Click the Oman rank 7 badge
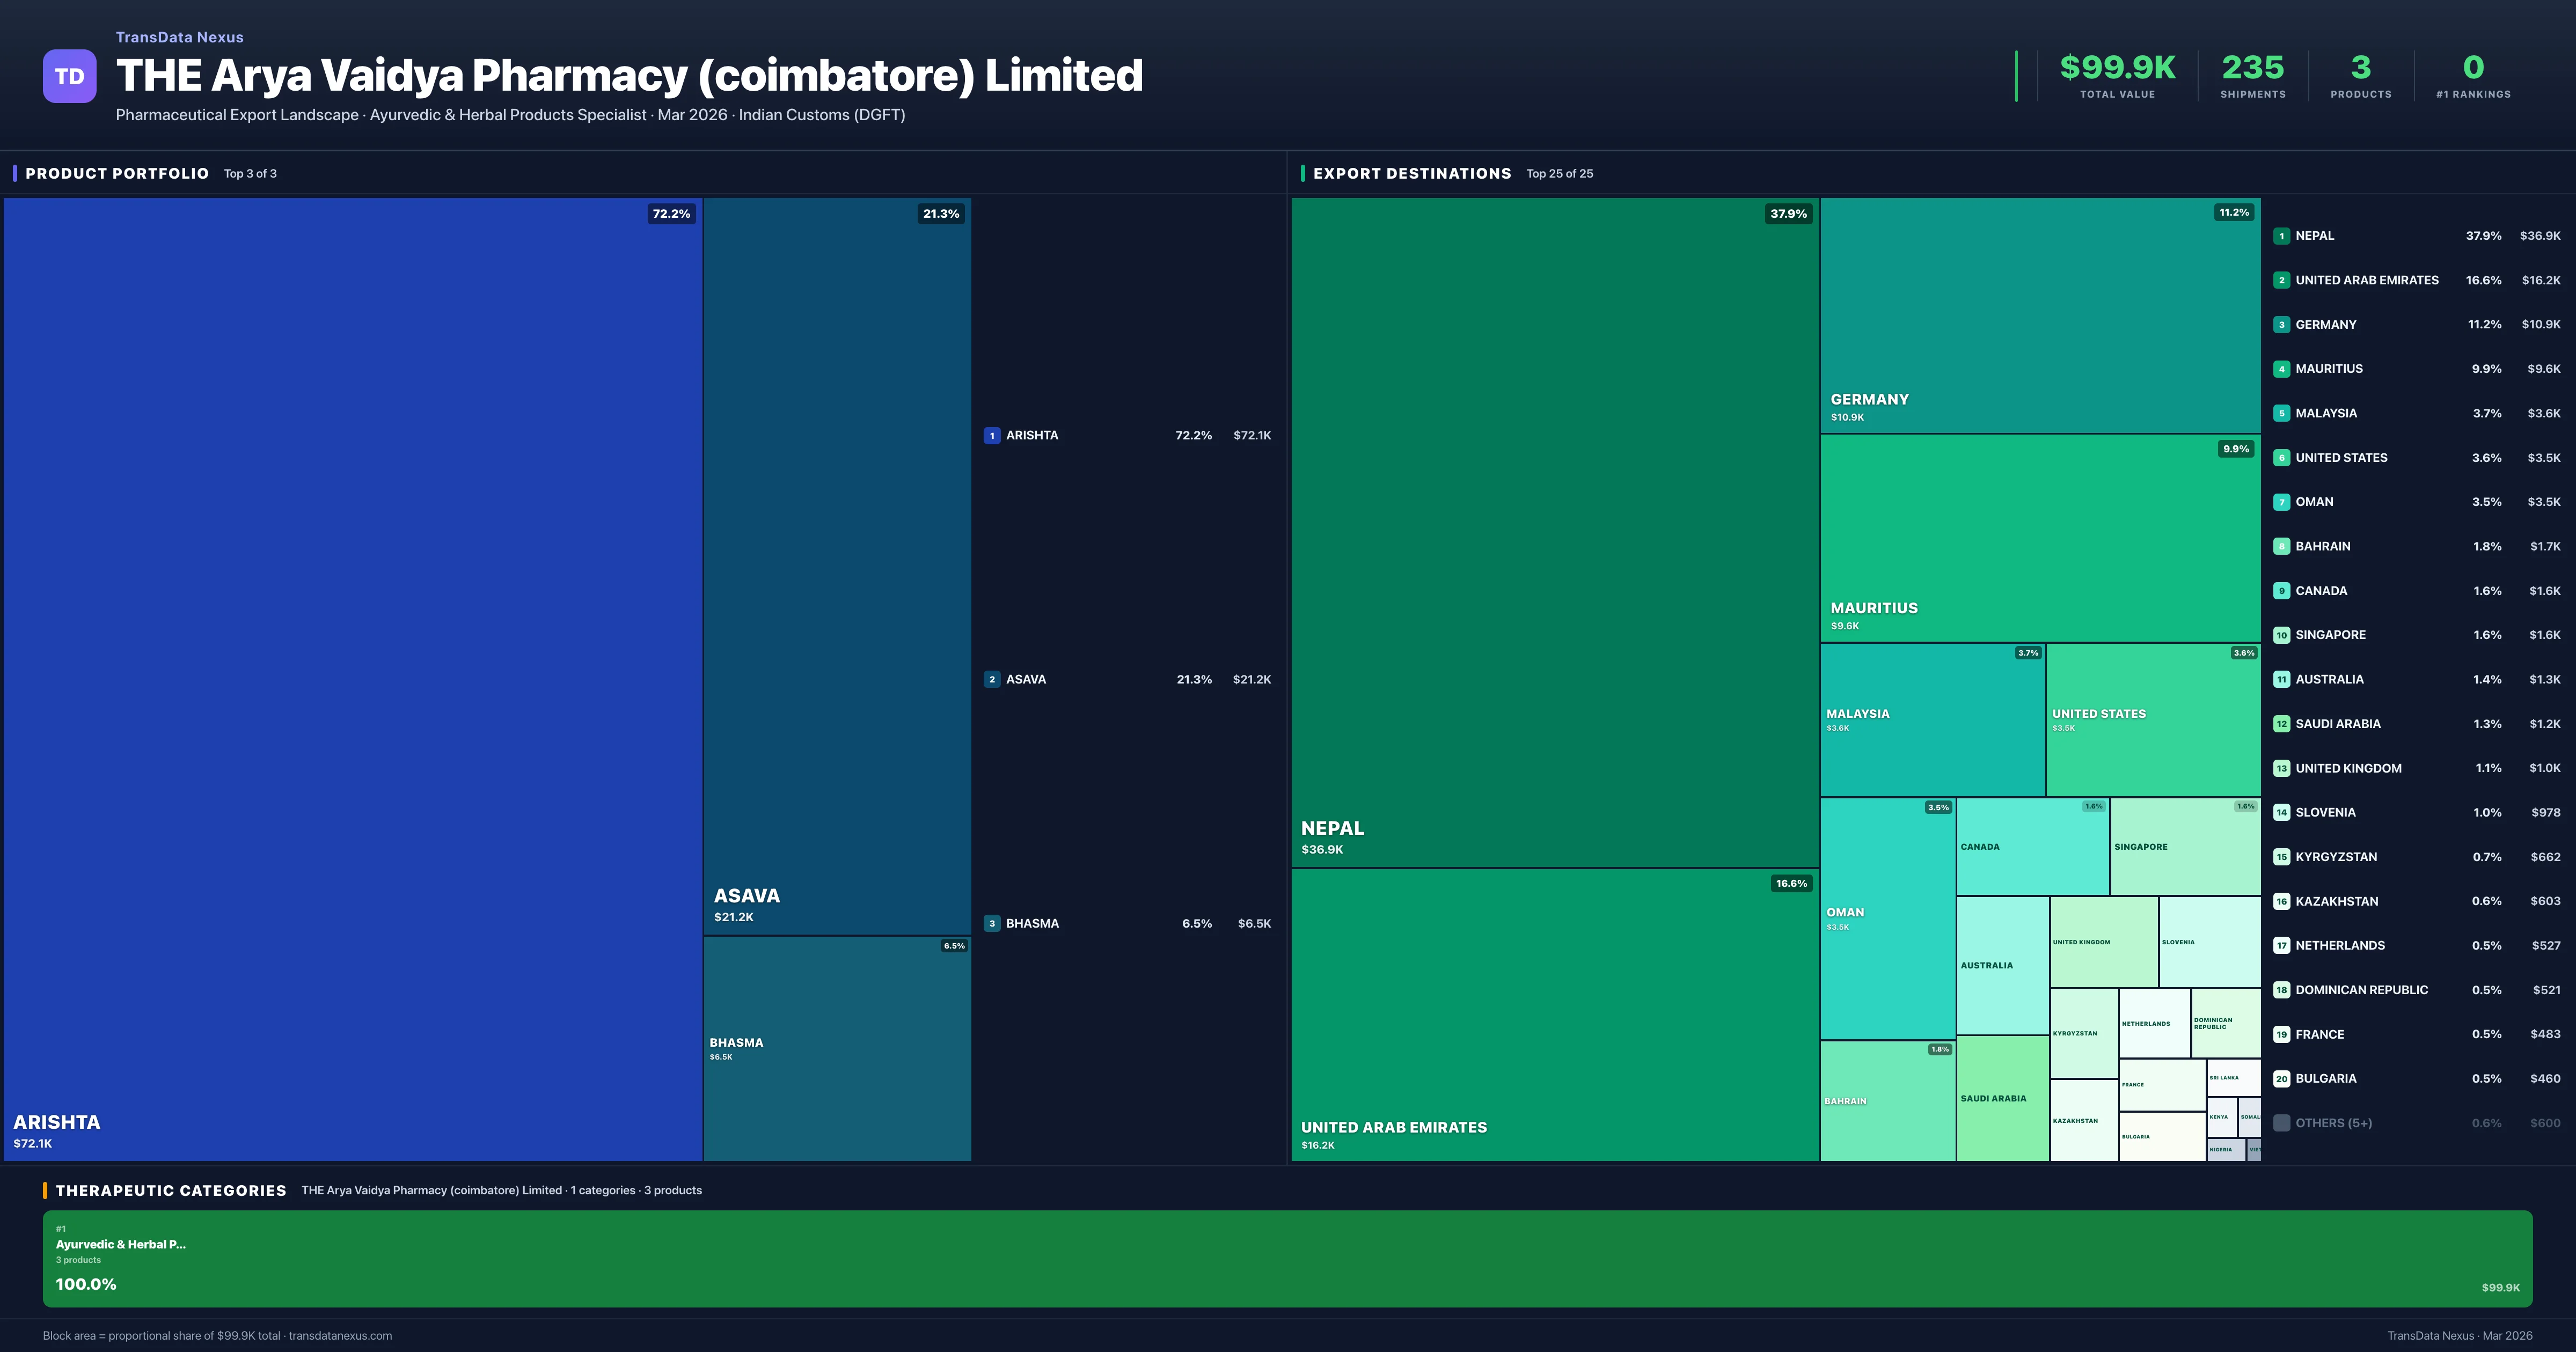Viewport: 2576px width, 1352px height. pos(2281,502)
